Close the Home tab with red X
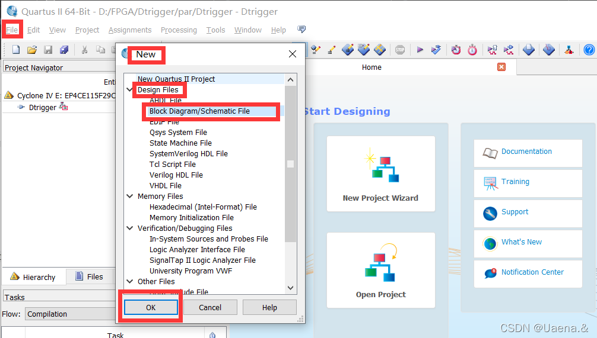Image resolution: width=597 pixels, height=338 pixels. (x=501, y=67)
